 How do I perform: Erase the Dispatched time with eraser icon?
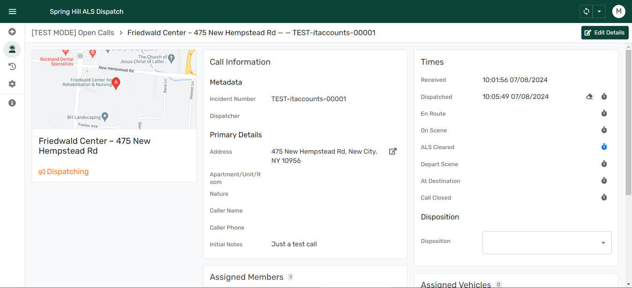pyautogui.click(x=589, y=97)
